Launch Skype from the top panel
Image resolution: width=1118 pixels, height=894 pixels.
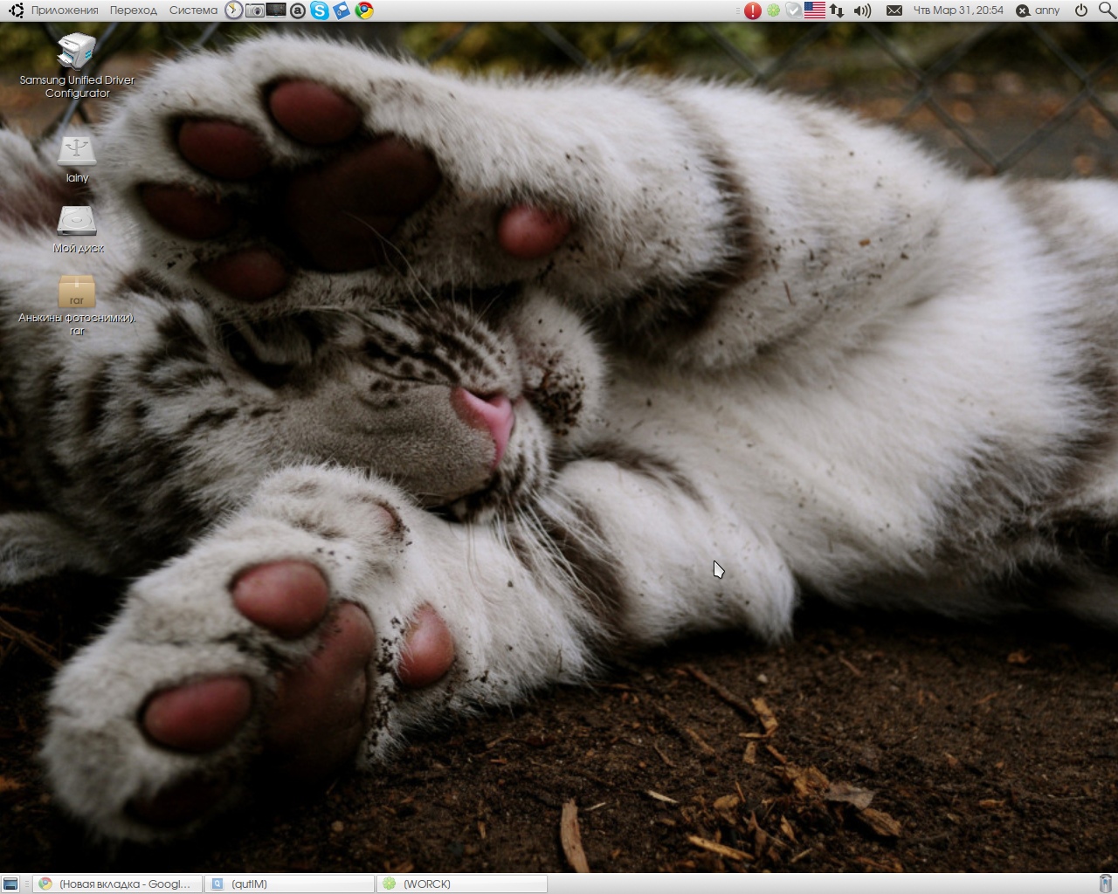(x=320, y=10)
